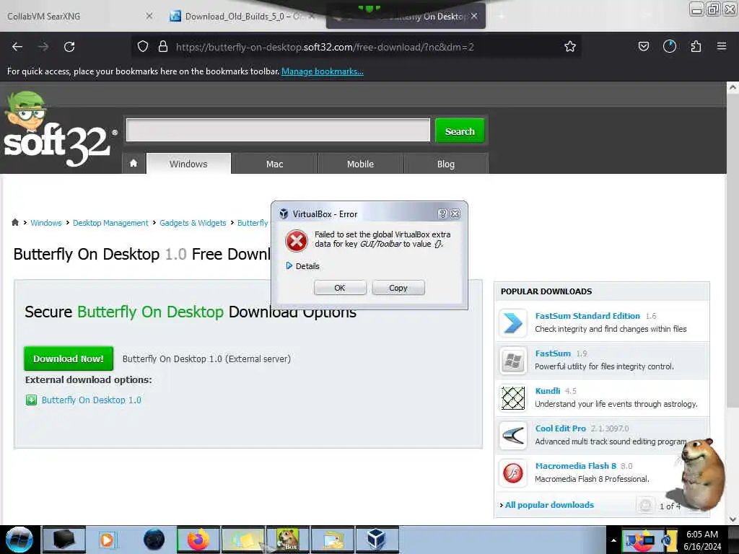Open the Butterfly On Desktop 1.0 link
The height and width of the screenshot is (554, 739).
[x=92, y=400]
